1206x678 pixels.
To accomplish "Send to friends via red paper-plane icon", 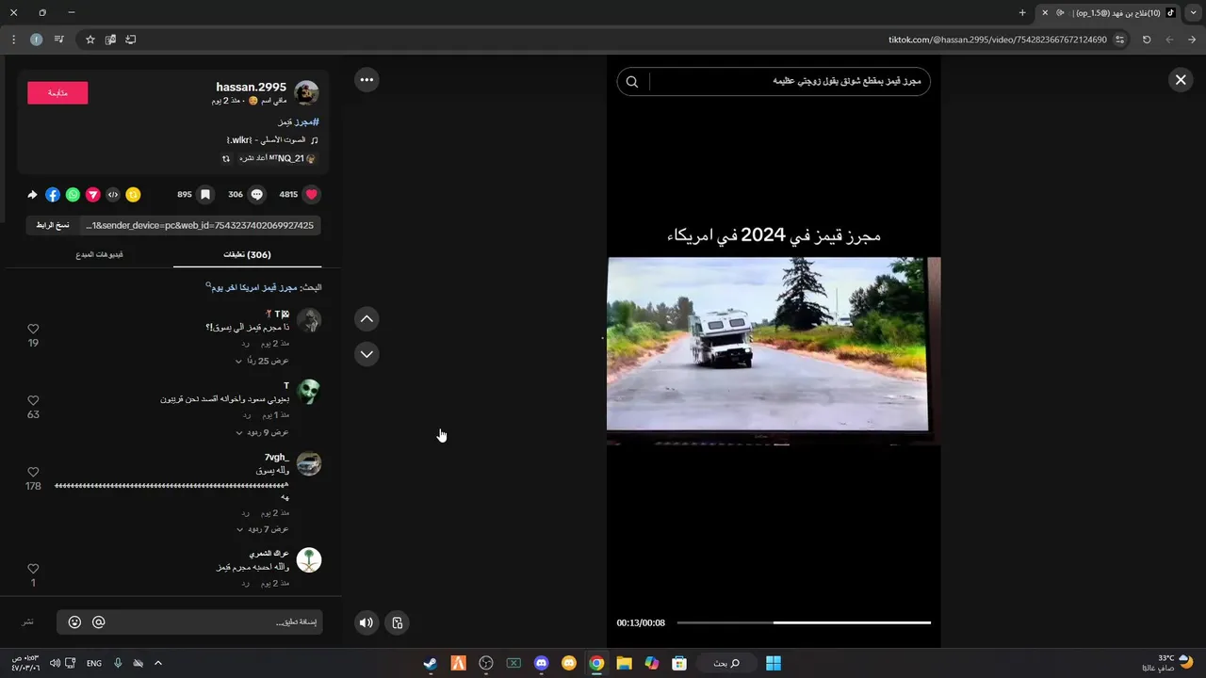I will pos(92,195).
